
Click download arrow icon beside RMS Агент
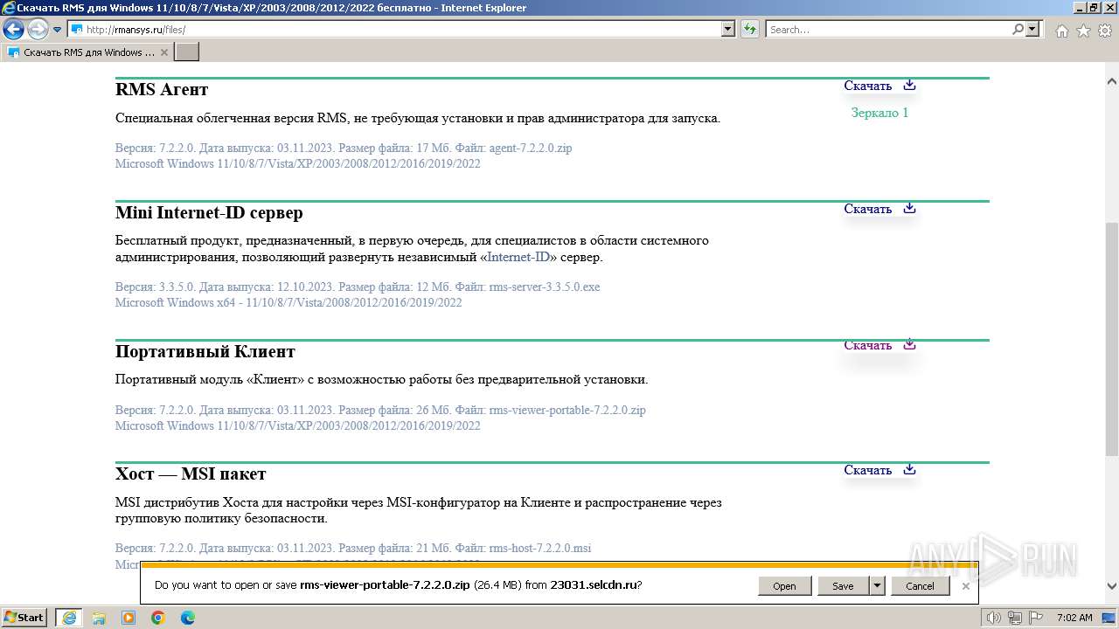point(909,85)
